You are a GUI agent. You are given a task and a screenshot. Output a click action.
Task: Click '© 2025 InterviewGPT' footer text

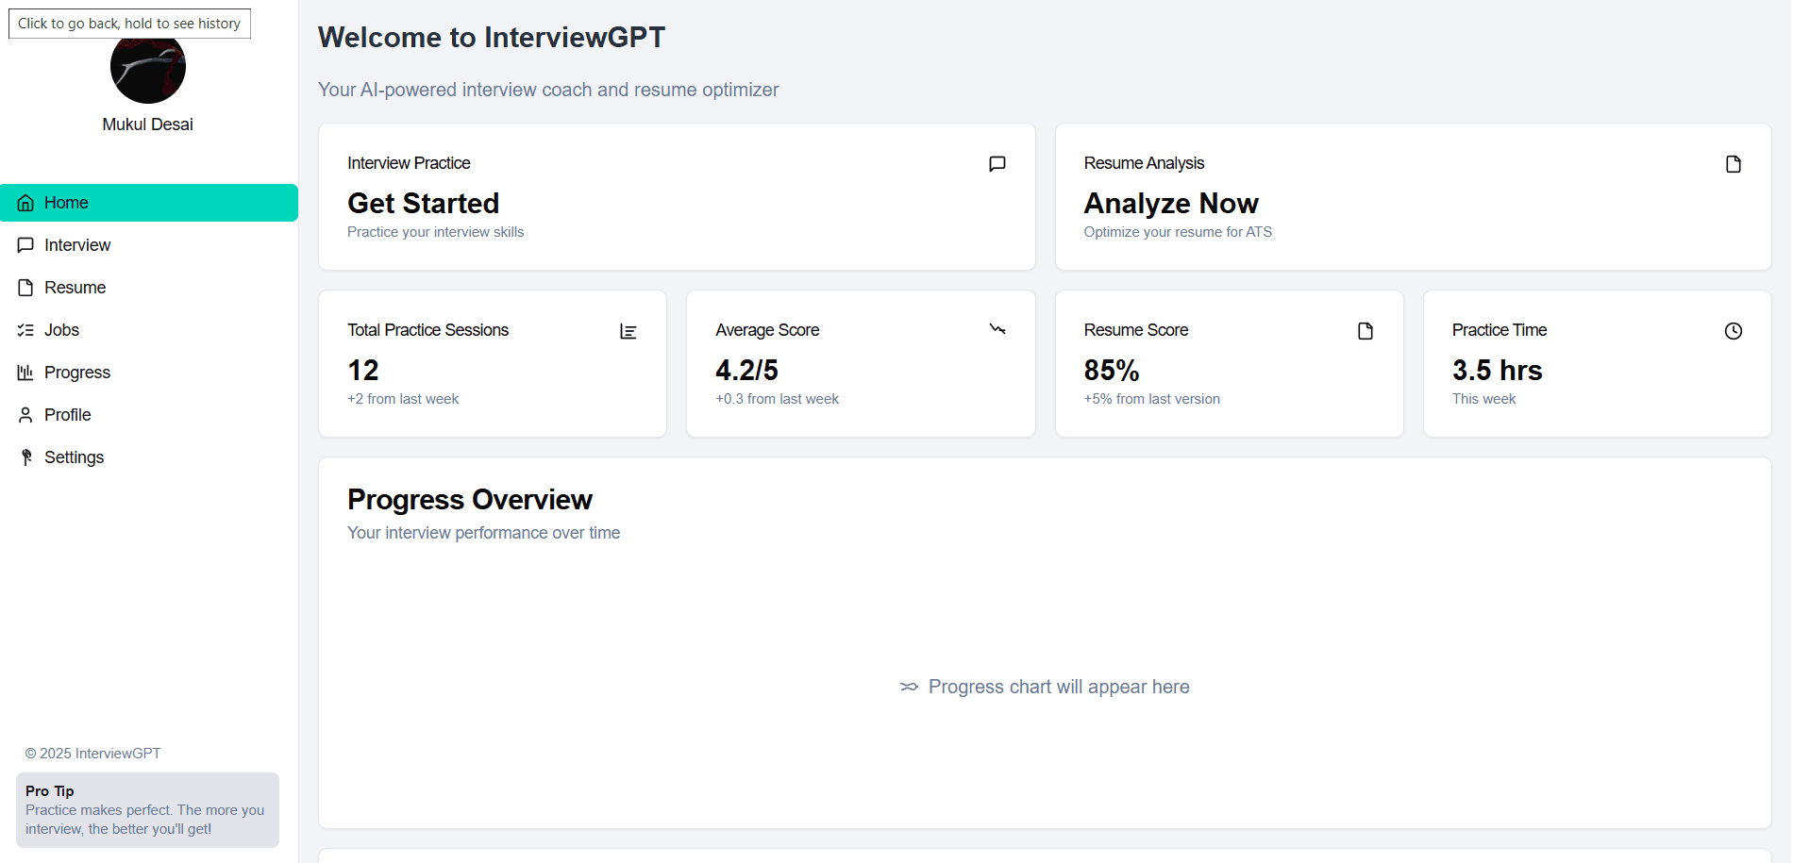[92, 754]
